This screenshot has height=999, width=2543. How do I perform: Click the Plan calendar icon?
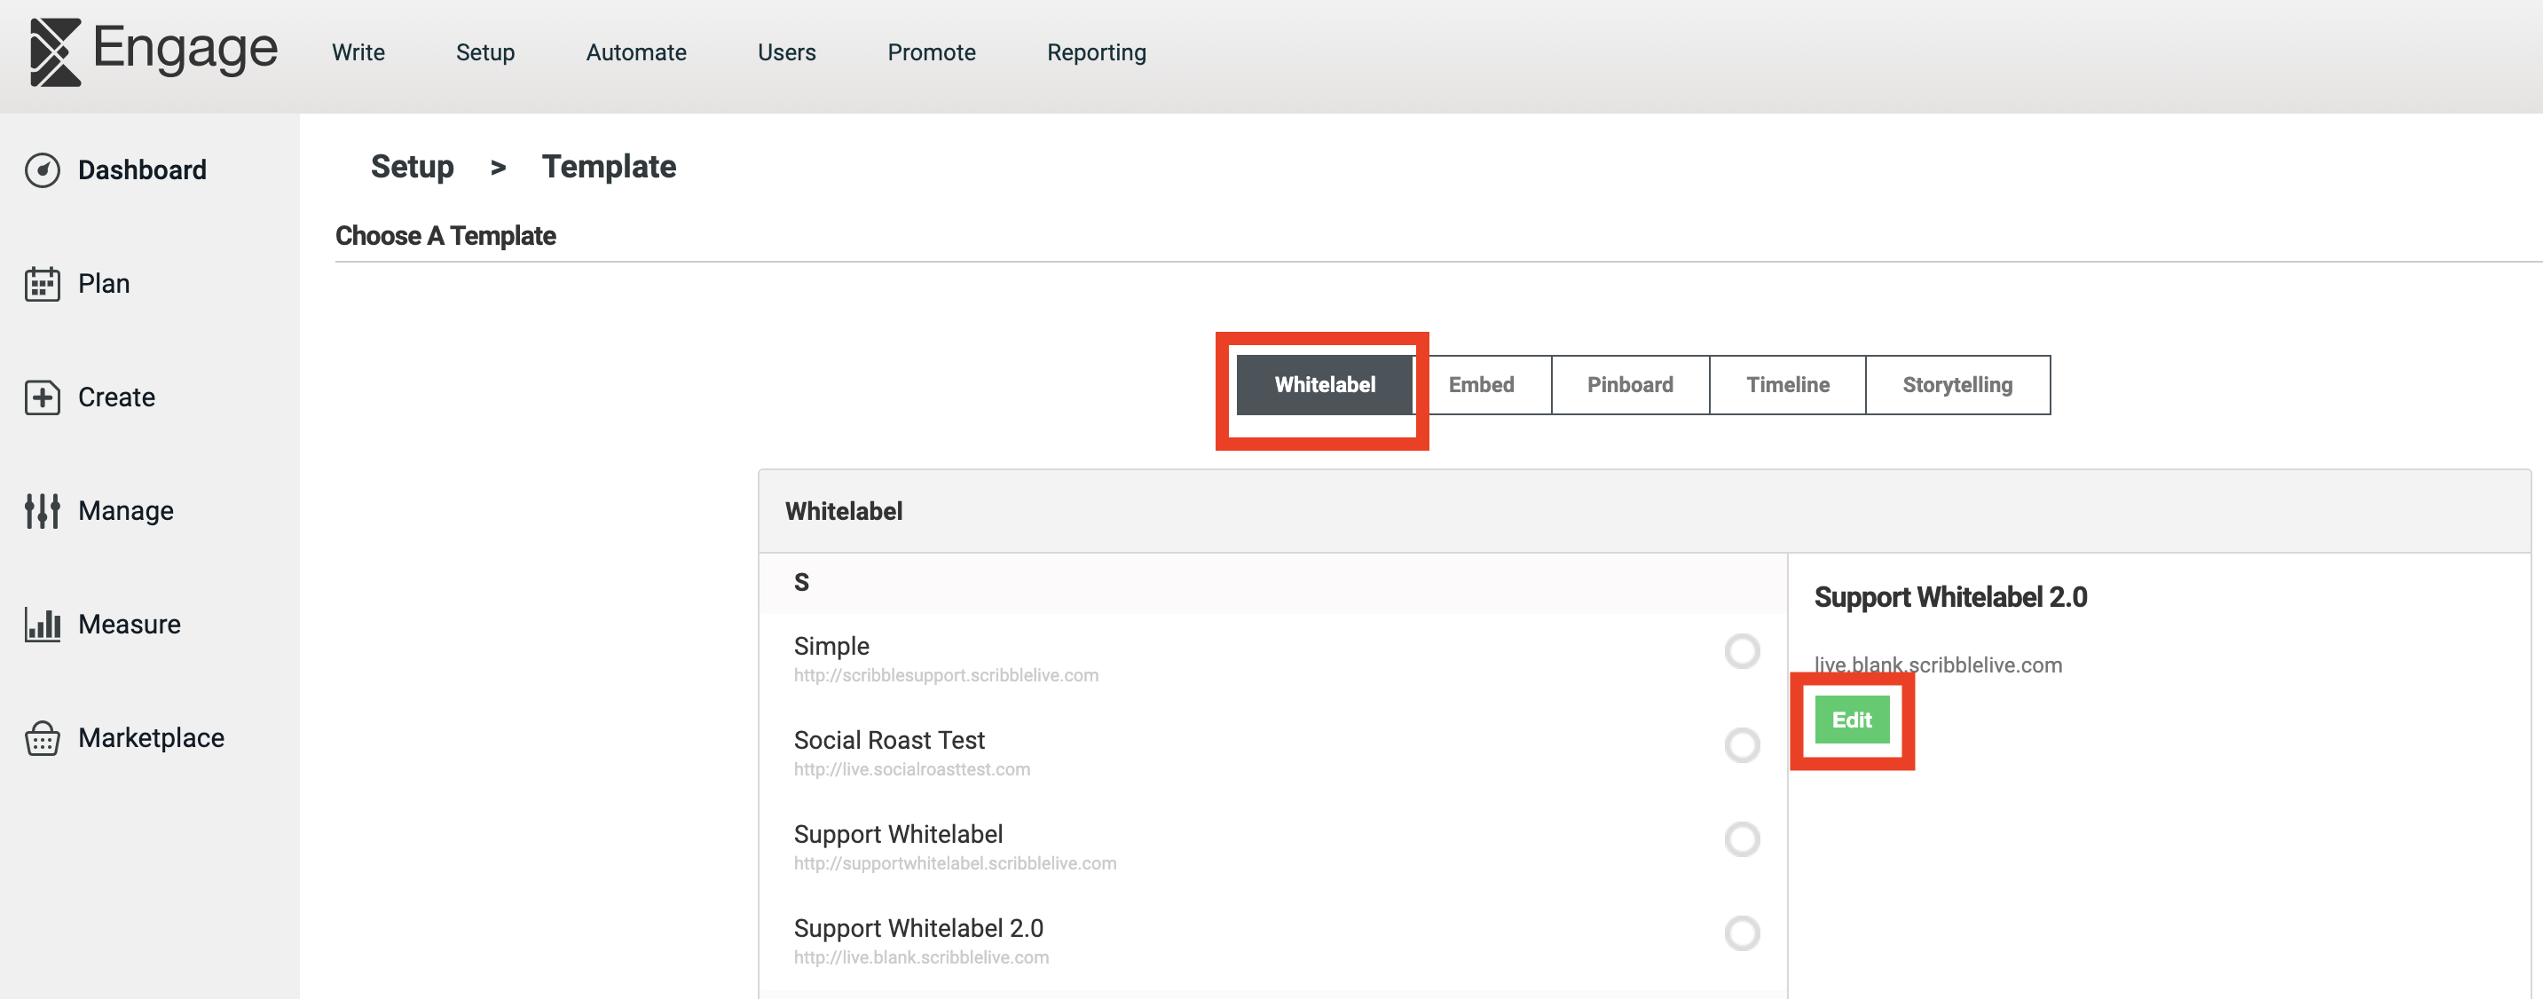43,283
